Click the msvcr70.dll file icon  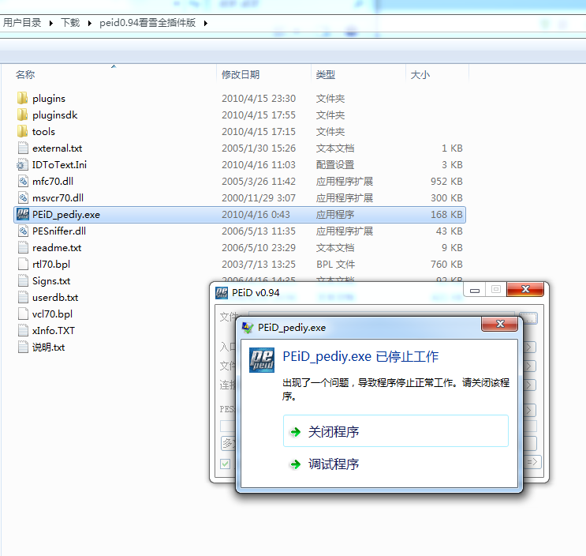pyautogui.click(x=23, y=198)
